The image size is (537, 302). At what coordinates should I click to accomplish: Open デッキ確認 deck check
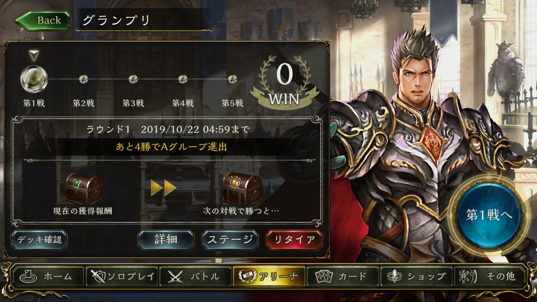click(39, 240)
